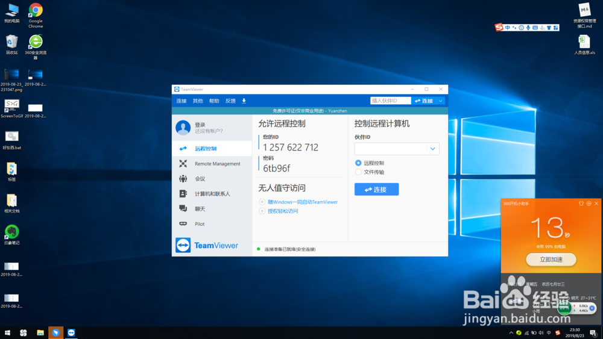The width and height of the screenshot is (603, 339).
Task: Select the 远程控制 radio option
Action: click(x=358, y=163)
